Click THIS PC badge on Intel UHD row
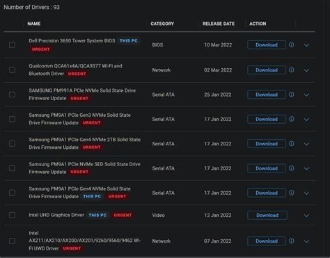 97,215
